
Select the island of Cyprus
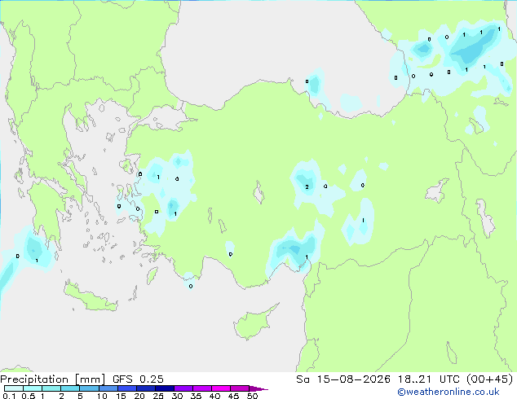[x=254, y=322]
